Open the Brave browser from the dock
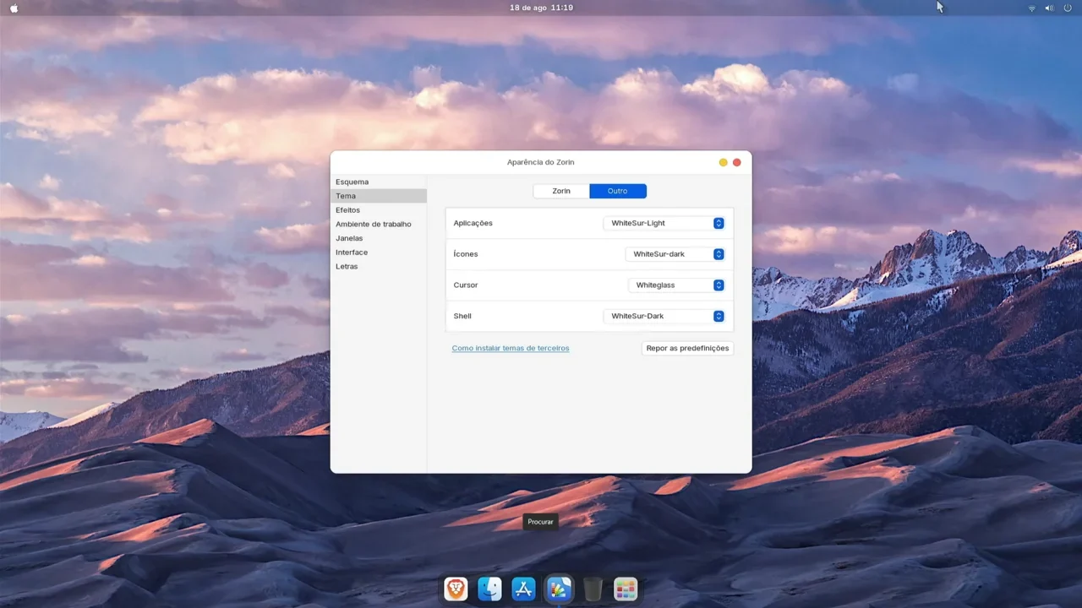Screen dimensions: 1082x608 point(456,589)
